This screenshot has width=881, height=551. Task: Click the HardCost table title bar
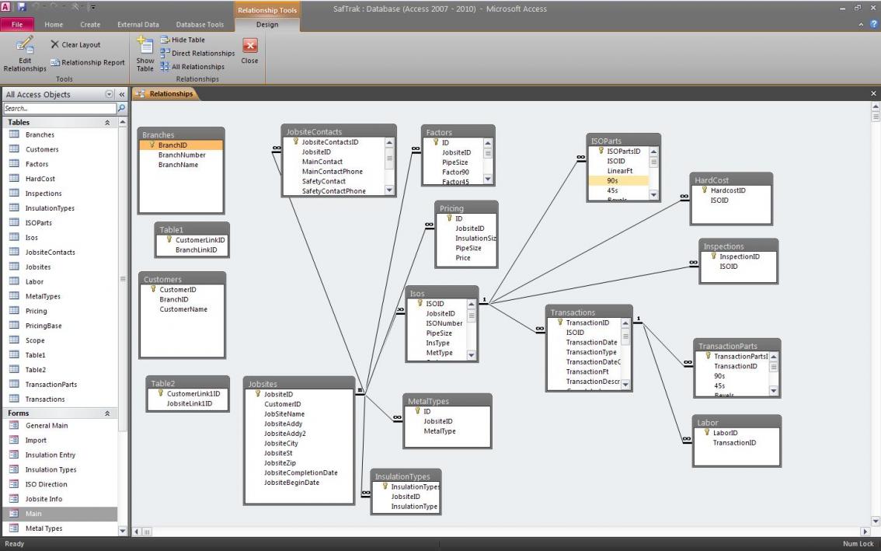[x=731, y=180]
